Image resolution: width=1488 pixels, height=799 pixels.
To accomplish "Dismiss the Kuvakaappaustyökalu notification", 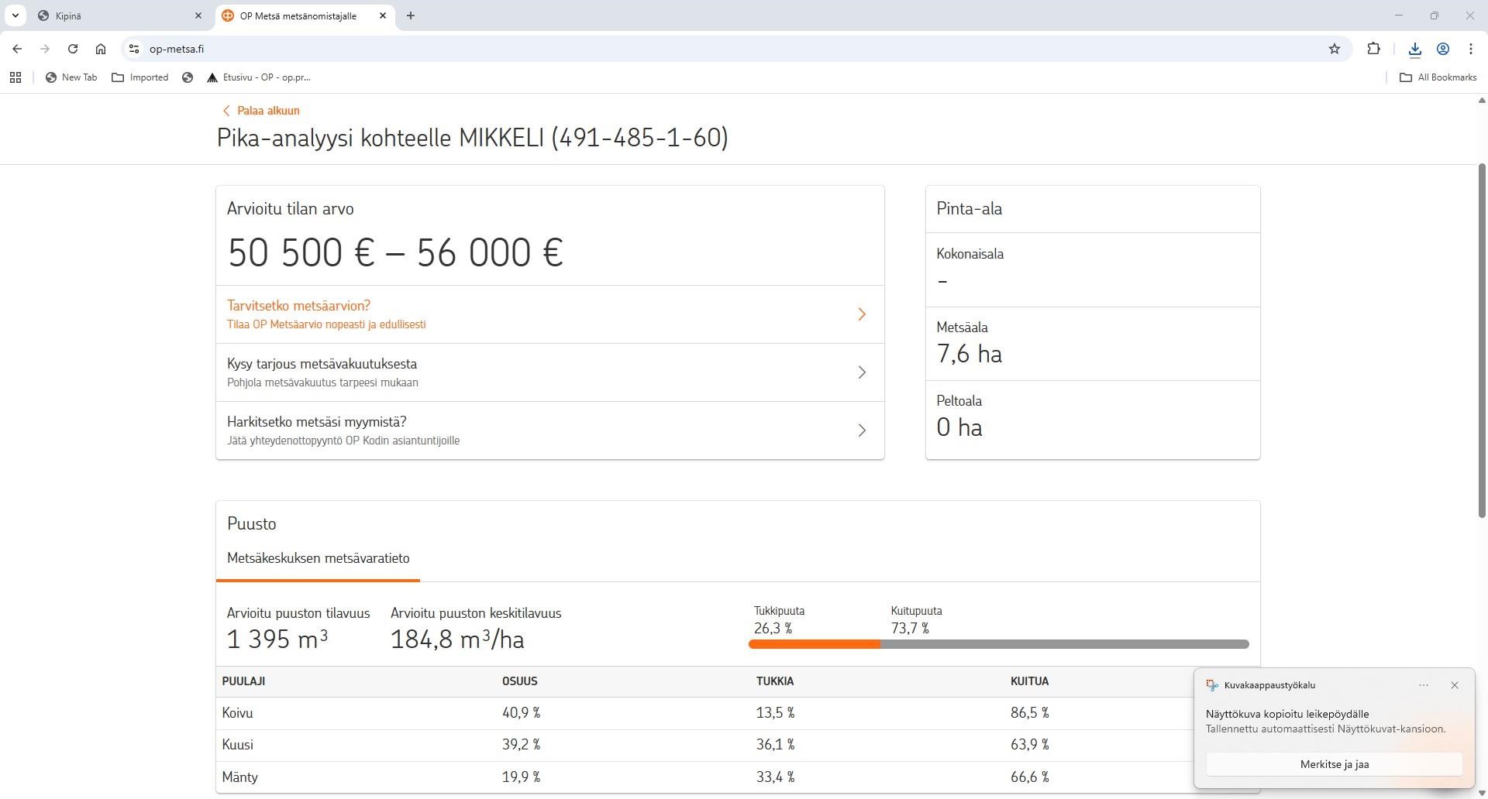I will 1455,685.
